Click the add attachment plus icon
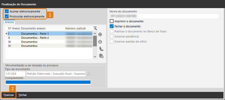 [x=100, y=34]
